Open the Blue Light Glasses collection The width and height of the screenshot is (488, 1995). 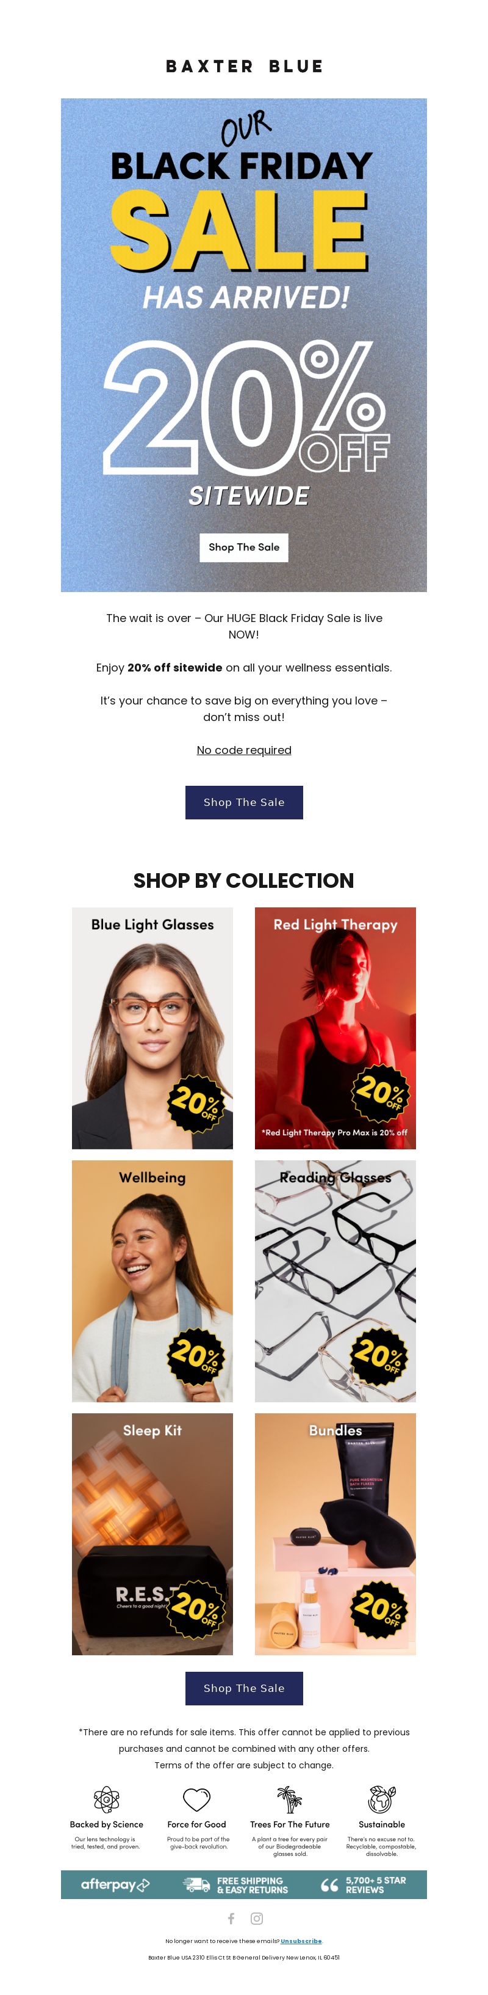[x=152, y=1028]
